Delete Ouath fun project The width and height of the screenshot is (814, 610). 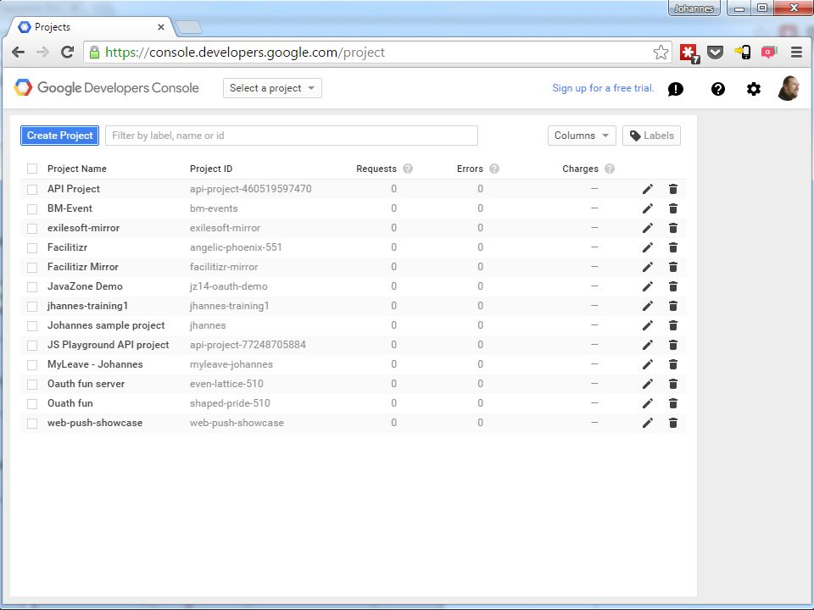[673, 403]
